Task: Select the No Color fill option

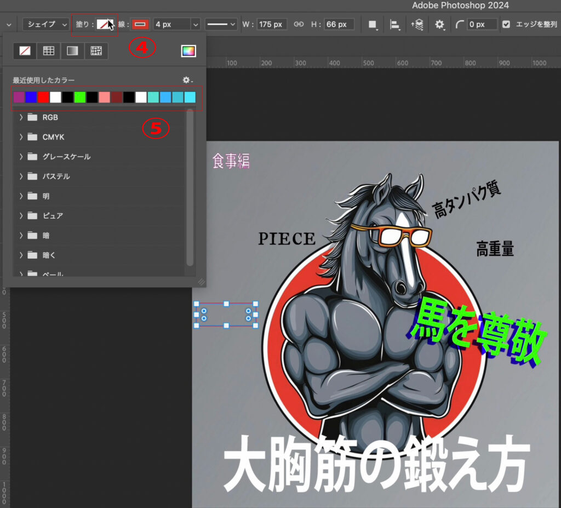Action: coord(25,51)
